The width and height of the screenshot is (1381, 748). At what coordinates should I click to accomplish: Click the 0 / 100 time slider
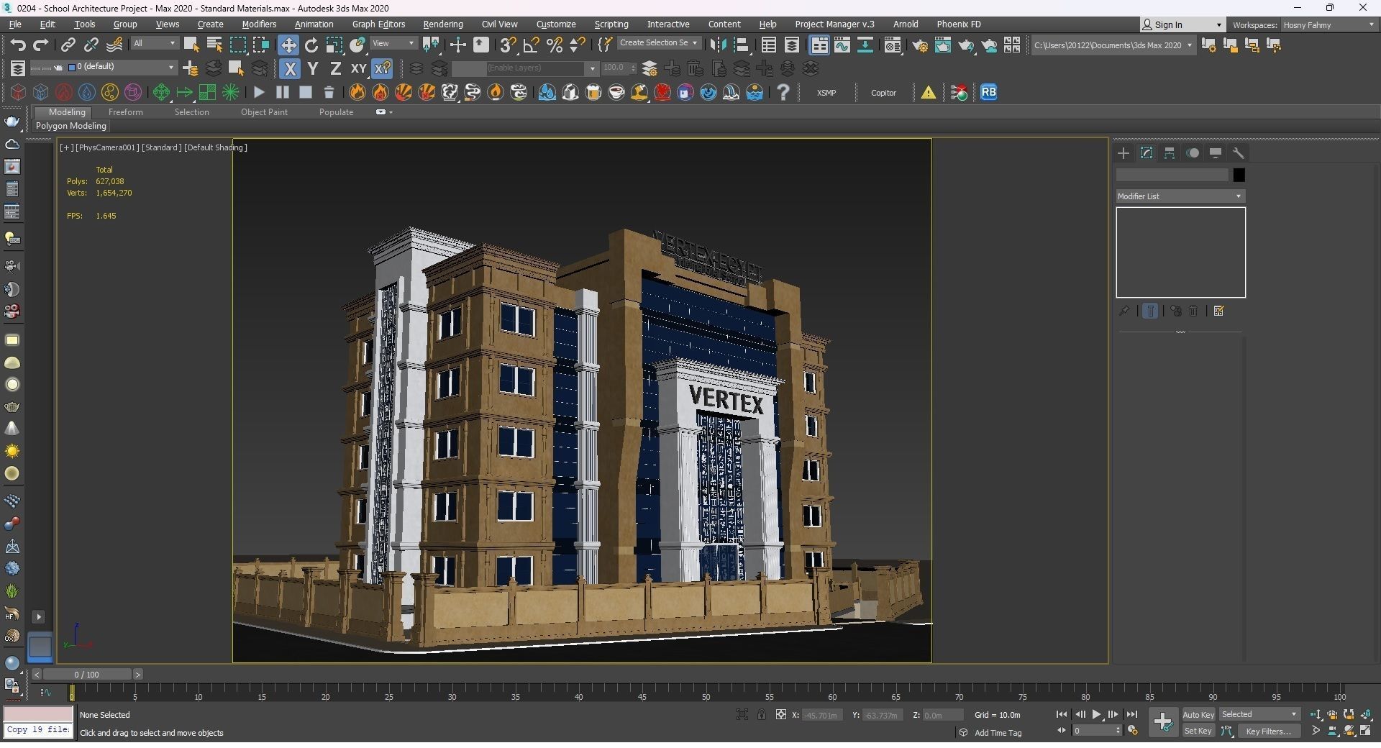pyautogui.click(x=87, y=675)
